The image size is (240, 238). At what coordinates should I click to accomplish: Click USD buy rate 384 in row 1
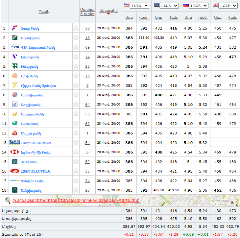pyautogui.click(x=129, y=28)
